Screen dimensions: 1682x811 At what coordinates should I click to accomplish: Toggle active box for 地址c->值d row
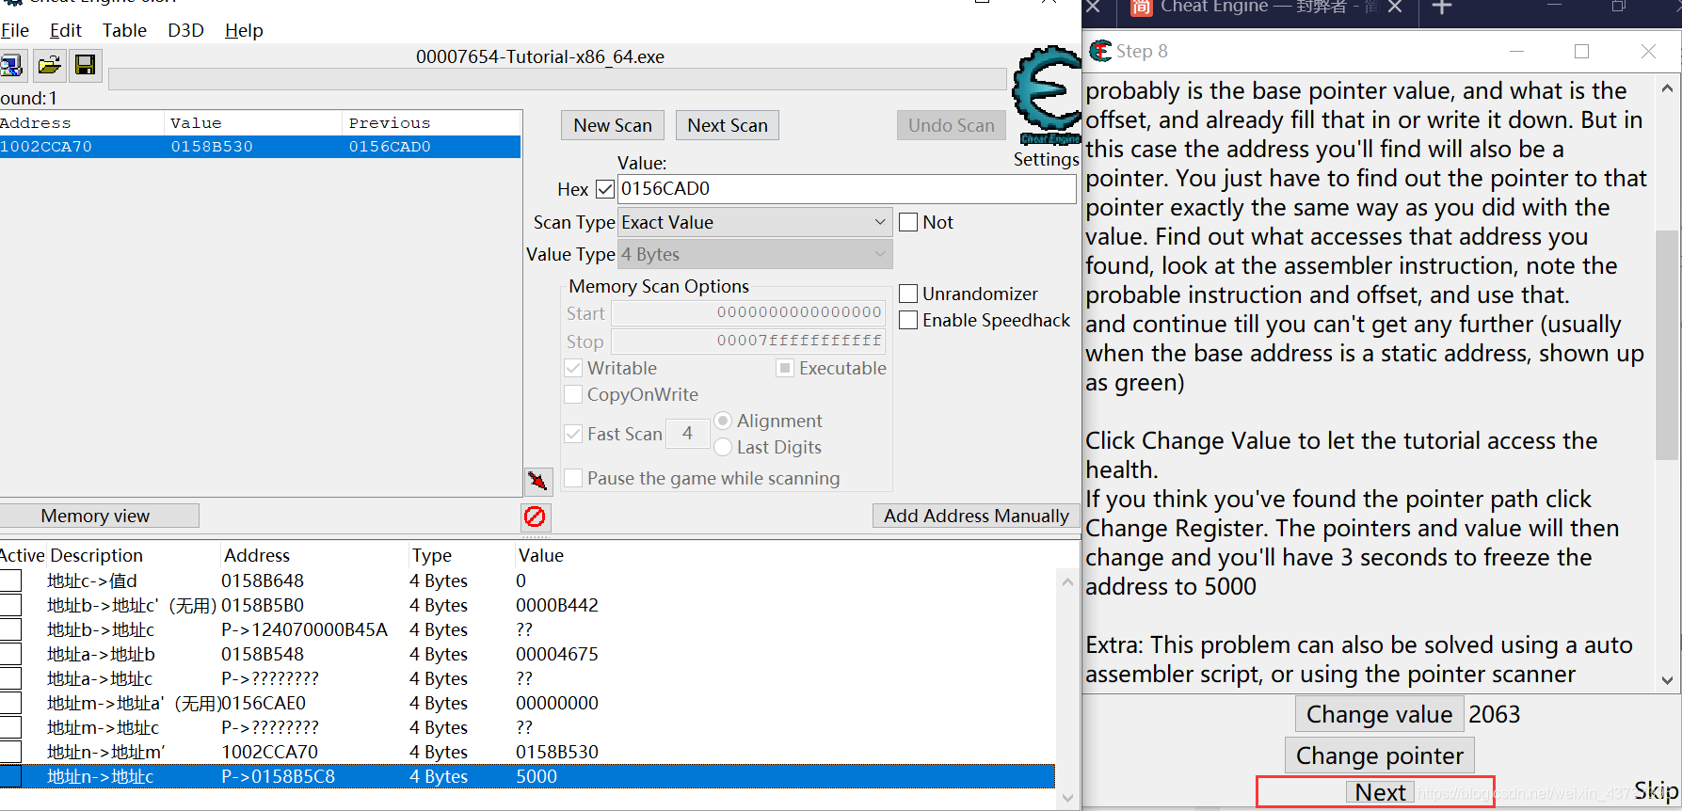tap(10, 580)
